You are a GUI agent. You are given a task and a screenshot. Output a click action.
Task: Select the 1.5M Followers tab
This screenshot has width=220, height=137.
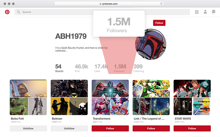[120, 68]
